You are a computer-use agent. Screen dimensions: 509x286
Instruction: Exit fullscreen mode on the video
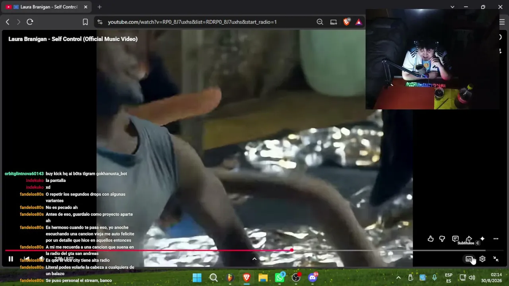[496, 259]
